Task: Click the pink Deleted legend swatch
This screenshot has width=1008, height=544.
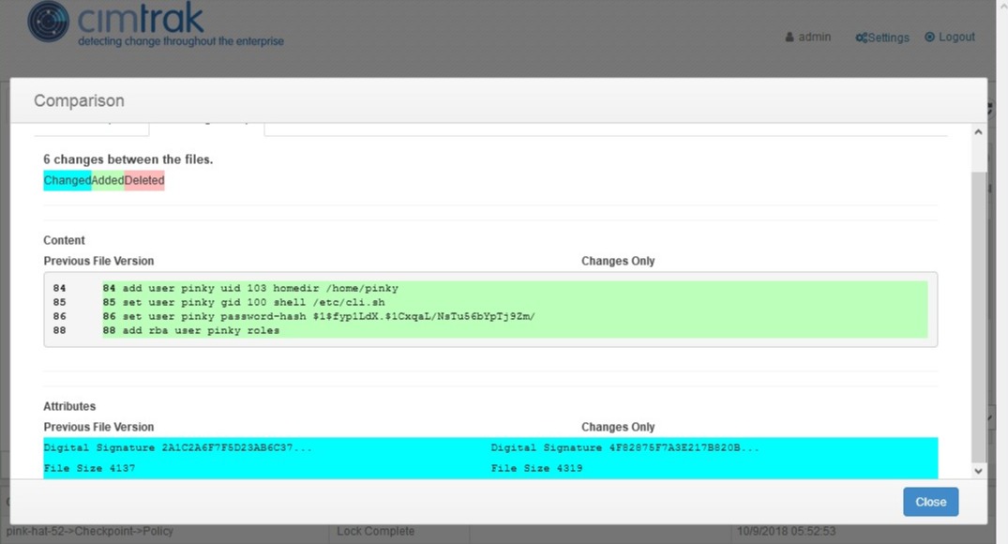Action: (144, 180)
